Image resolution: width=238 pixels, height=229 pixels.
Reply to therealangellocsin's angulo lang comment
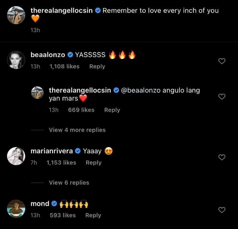[x=112, y=110]
